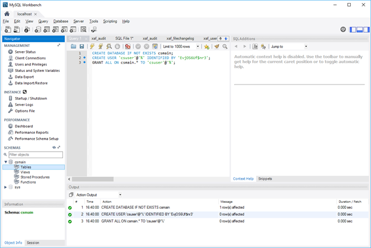Run explain plan for current statement

109,46
